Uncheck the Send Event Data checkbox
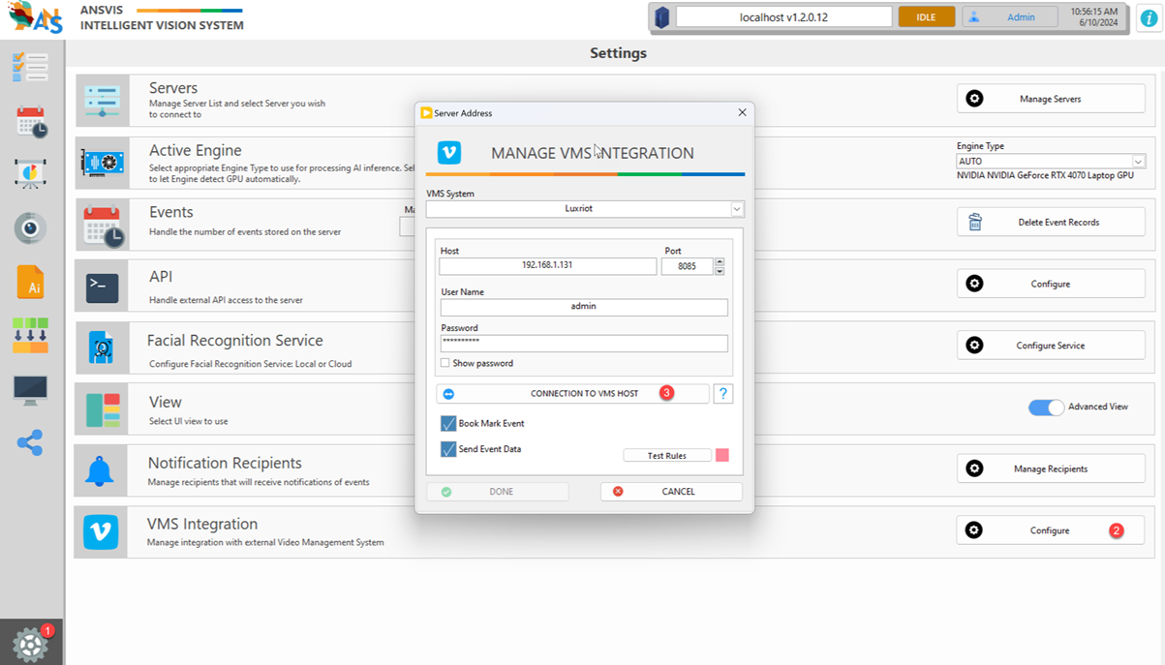 coord(448,450)
